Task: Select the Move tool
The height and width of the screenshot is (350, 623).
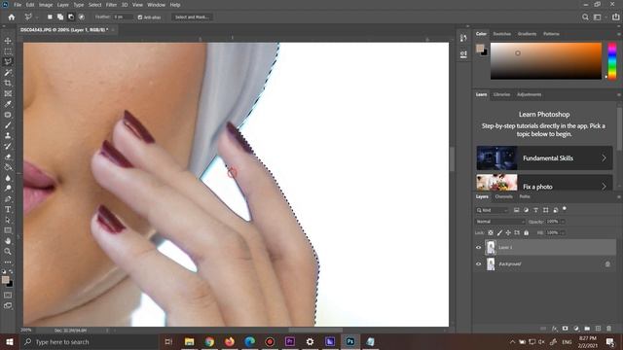Action: tap(8, 41)
